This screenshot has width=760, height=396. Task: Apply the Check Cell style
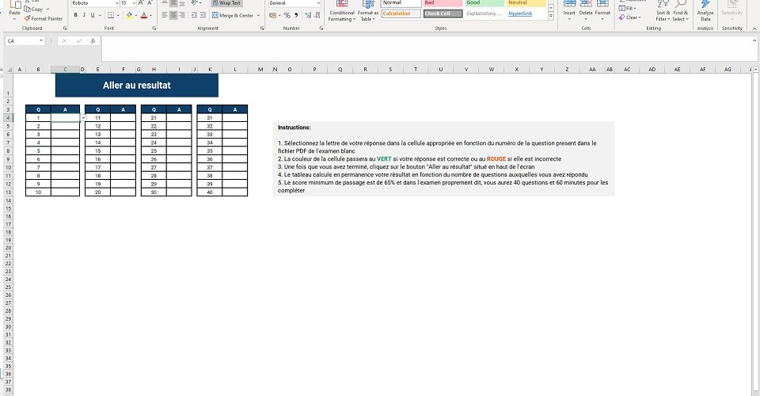pos(443,13)
